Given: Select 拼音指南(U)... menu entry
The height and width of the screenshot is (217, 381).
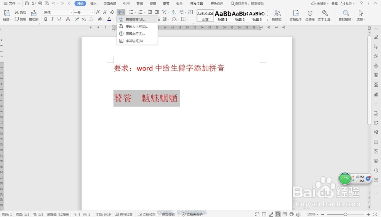Looking at the screenshot, I should pos(137,19).
